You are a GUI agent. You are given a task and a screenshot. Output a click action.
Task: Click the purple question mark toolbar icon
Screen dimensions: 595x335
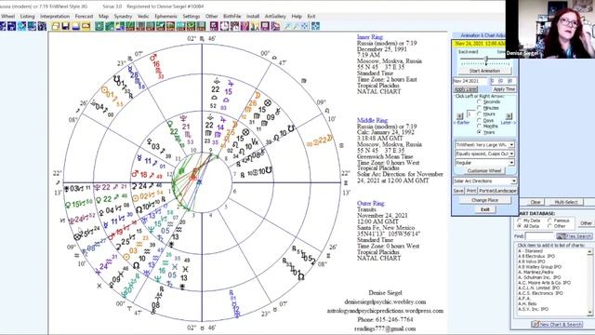(245, 26)
